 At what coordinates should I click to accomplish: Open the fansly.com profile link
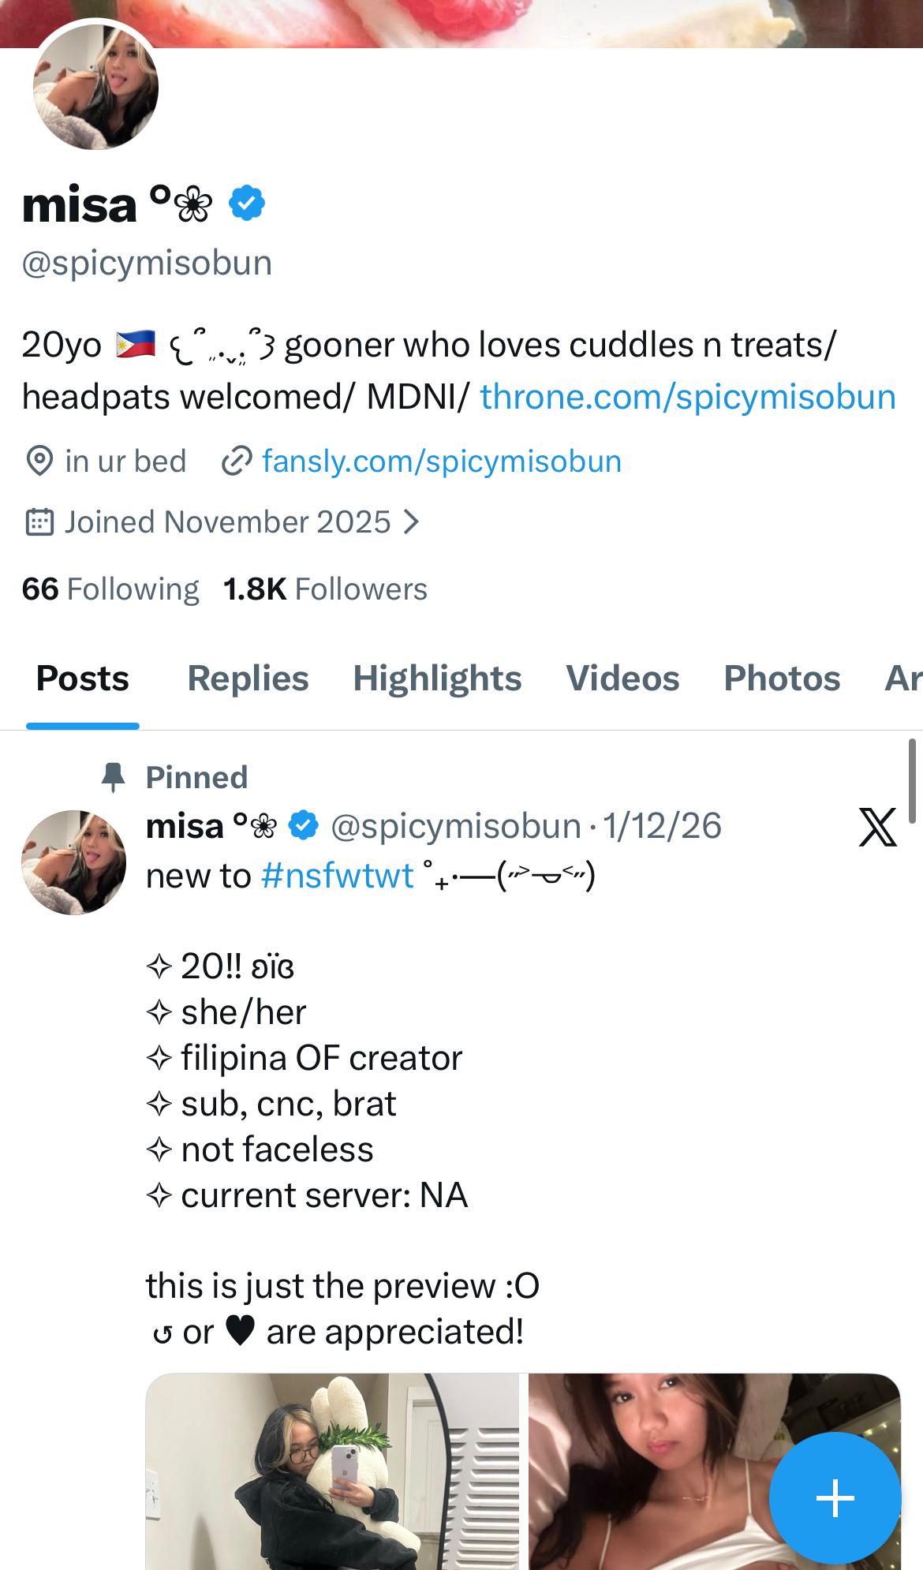point(441,461)
